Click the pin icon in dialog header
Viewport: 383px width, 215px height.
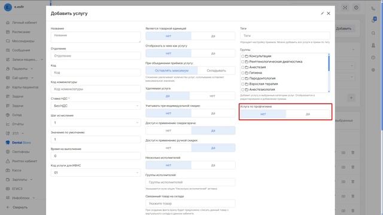point(322,13)
